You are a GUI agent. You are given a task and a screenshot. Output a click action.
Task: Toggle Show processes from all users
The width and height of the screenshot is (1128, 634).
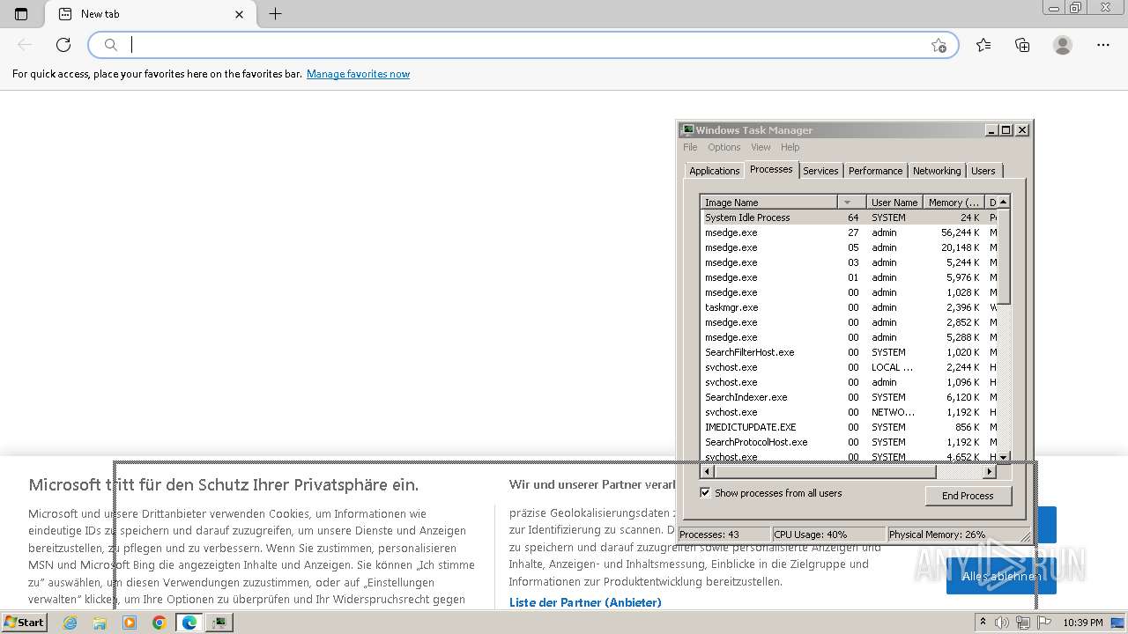(705, 493)
